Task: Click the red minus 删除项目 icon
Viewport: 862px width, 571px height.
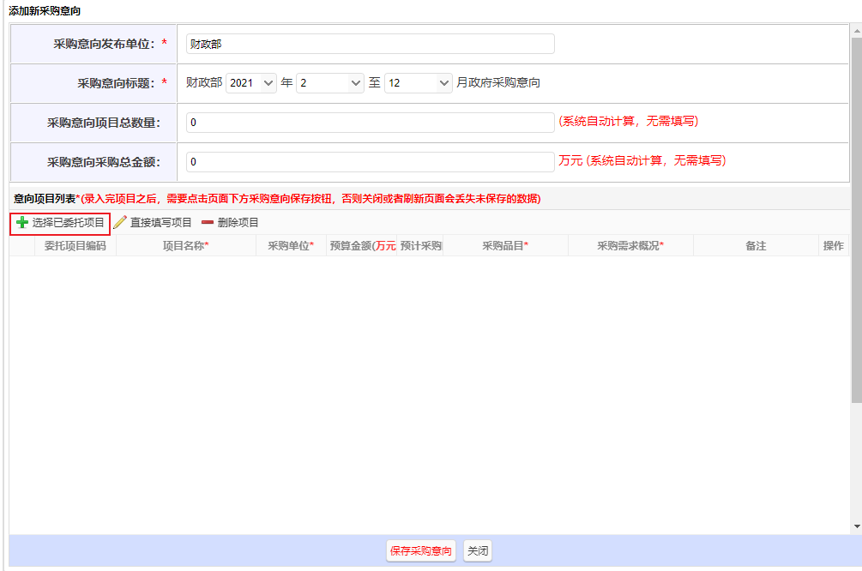Action: [x=208, y=223]
